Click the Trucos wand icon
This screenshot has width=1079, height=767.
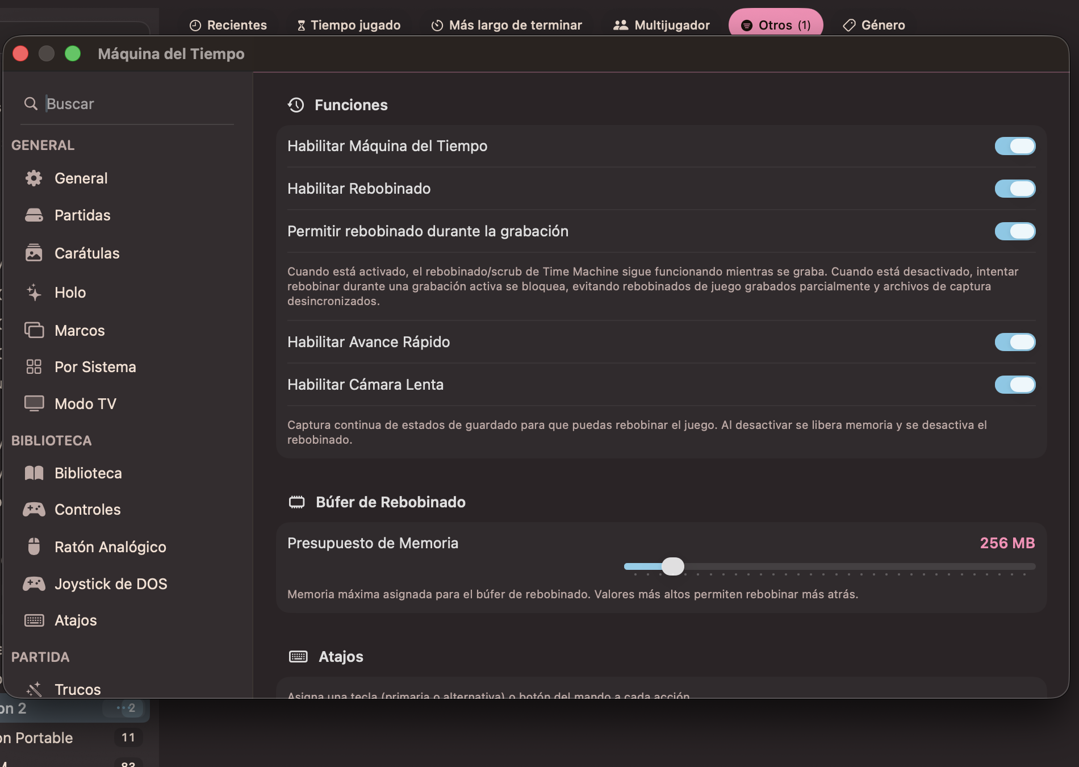34,689
